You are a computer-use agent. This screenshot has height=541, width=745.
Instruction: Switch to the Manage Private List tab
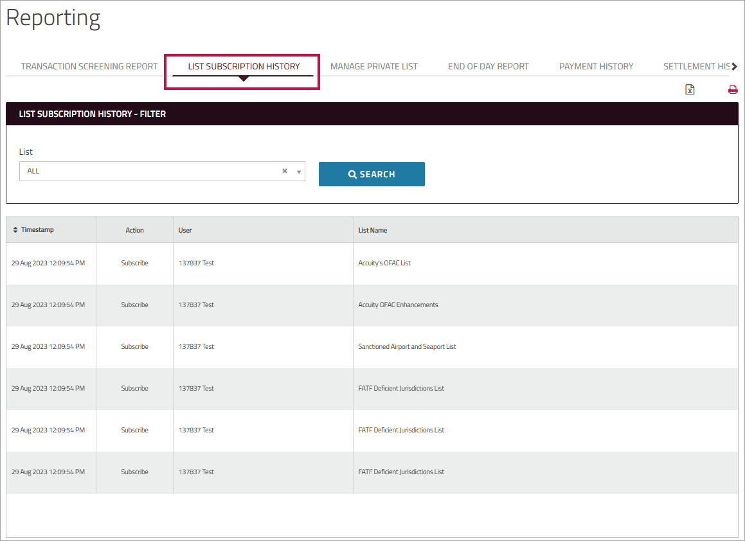pyautogui.click(x=374, y=66)
